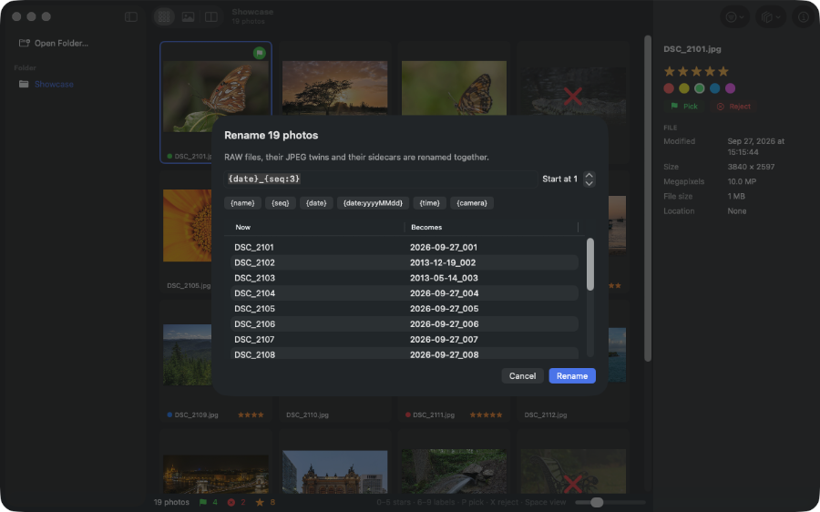Click the main photo grid scrollbar
Screen dimensions: 820x512
(648, 199)
